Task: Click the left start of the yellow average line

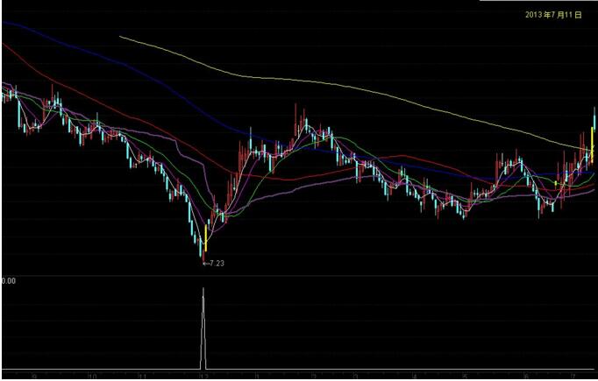Action: pos(121,37)
